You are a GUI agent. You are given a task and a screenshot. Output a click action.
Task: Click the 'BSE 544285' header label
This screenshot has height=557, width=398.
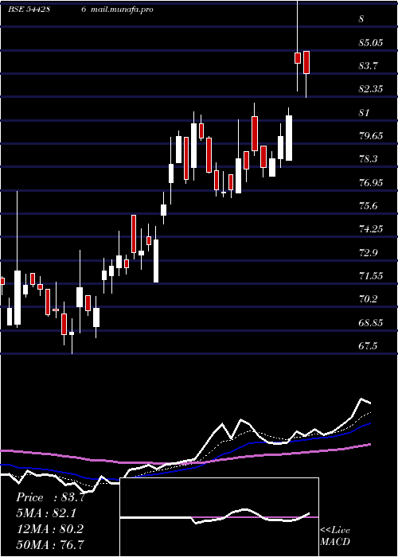click(x=29, y=10)
